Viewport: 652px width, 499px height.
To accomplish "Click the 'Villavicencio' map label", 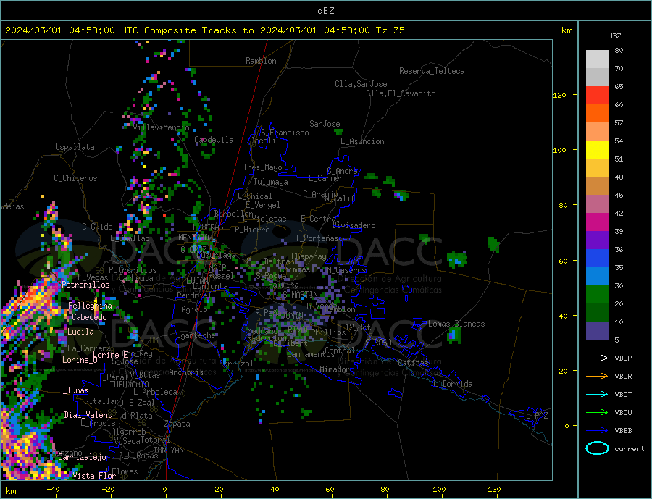I will click(x=161, y=127).
